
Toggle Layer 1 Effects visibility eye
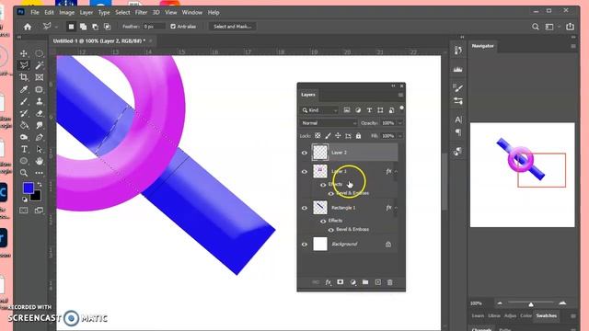[x=323, y=185]
